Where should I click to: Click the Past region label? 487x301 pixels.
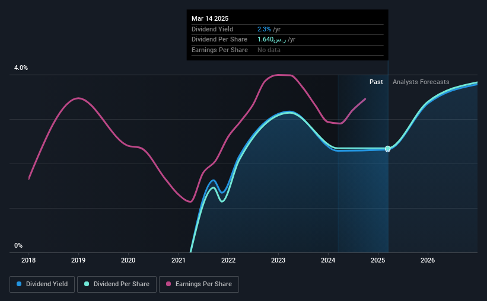point(376,82)
